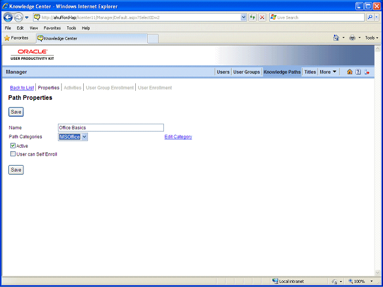This screenshot has width=383, height=287.
Task: Click the Manager help question-mark icon
Action: pos(358,72)
